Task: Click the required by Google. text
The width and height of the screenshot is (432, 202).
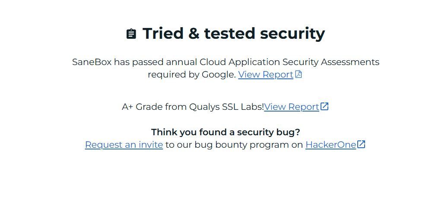Action: click(x=192, y=75)
